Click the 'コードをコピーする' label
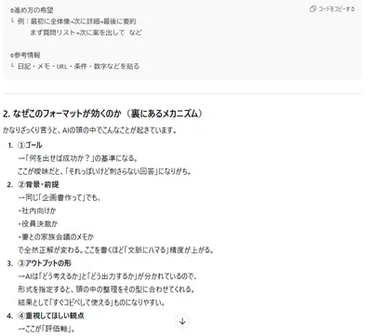Viewport: 372px width, 336px height. pyautogui.click(x=337, y=8)
